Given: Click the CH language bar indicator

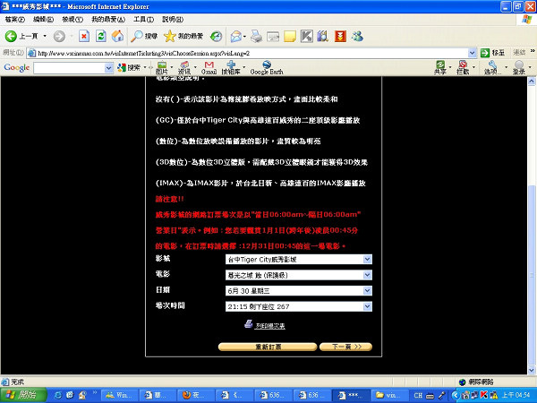Looking at the screenshot, I should pyautogui.click(x=418, y=395).
